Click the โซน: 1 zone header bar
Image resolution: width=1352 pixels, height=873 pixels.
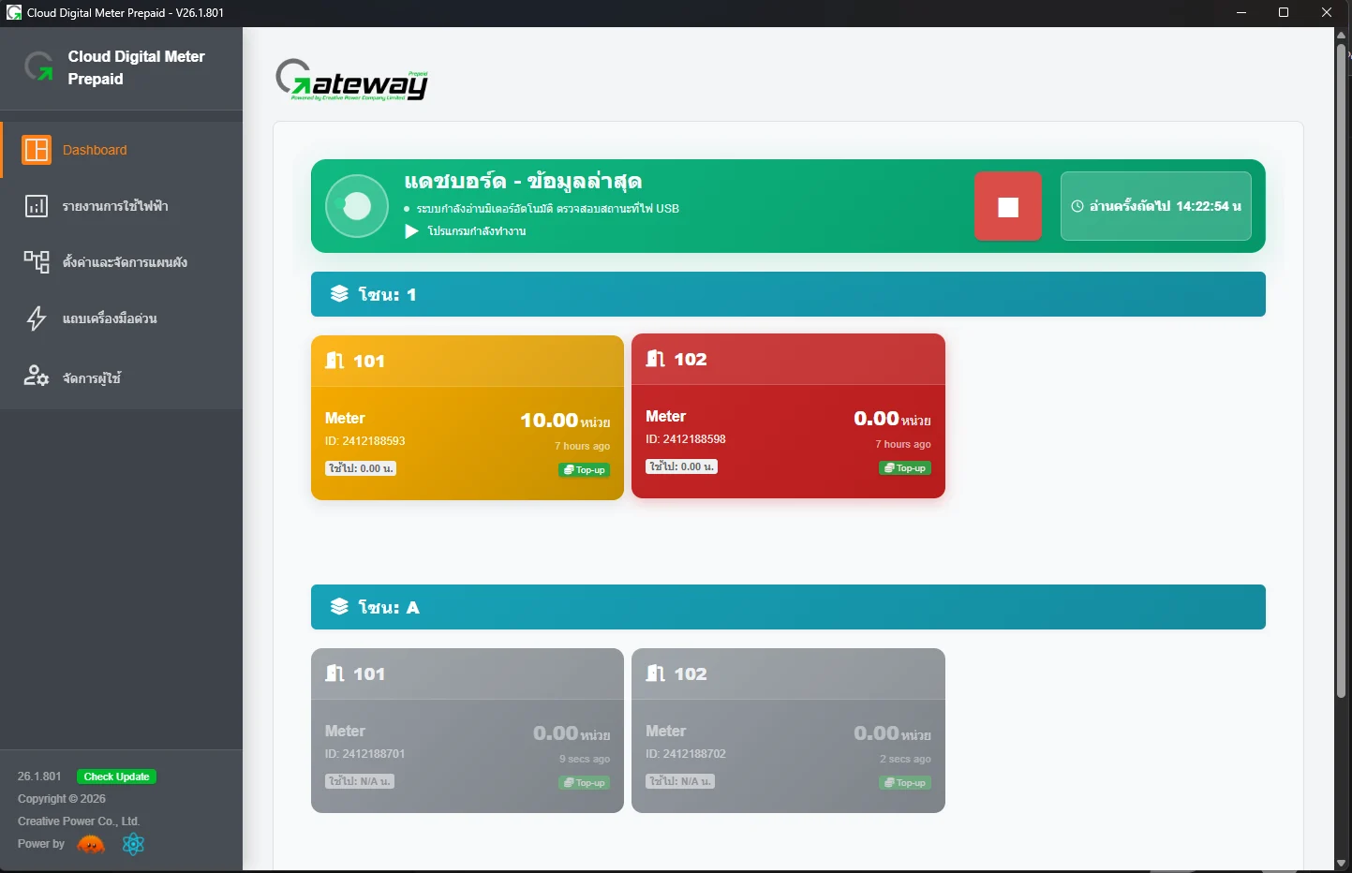(x=788, y=294)
